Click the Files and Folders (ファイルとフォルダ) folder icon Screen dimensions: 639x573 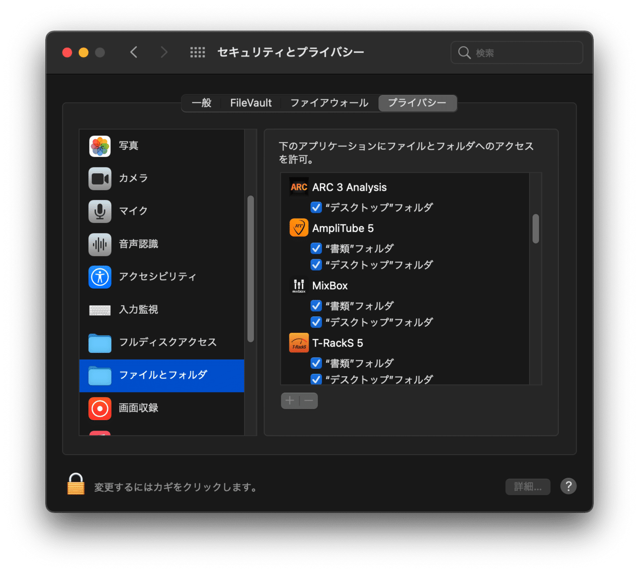(x=100, y=375)
